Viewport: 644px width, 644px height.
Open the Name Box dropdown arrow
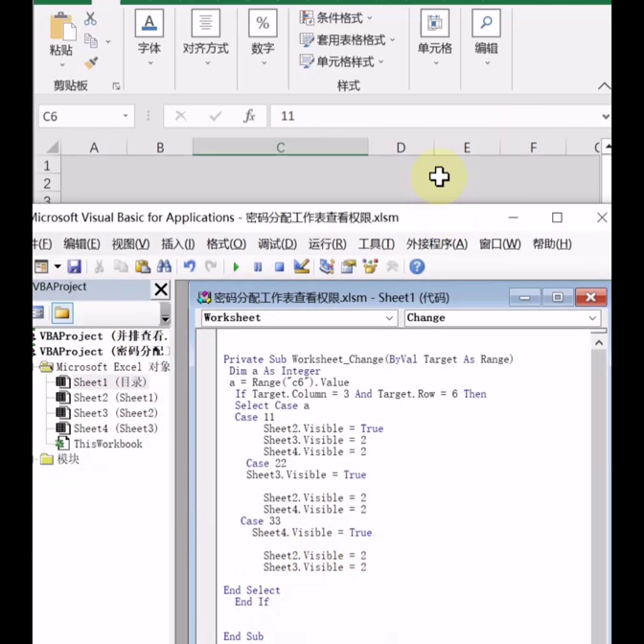tap(126, 116)
